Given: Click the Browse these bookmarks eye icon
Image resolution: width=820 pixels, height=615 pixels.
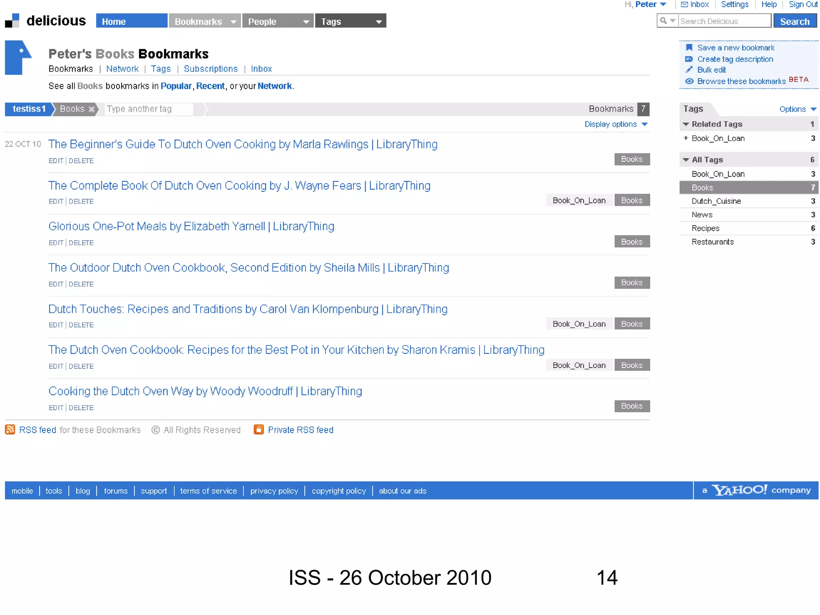Looking at the screenshot, I should point(689,81).
